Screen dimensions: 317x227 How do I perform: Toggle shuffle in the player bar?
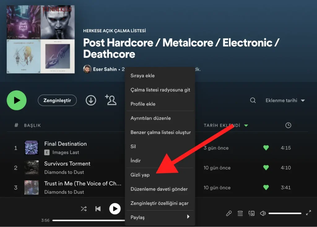[x=84, y=209]
